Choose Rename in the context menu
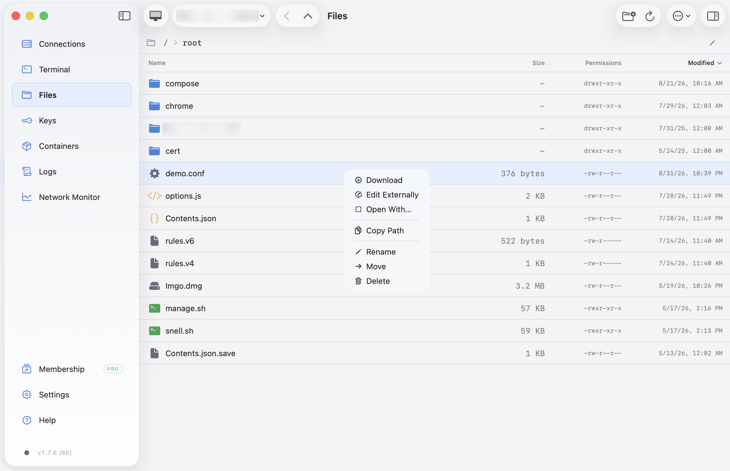The width and height of the screenshot is (730, 471). tap(386, 252)
